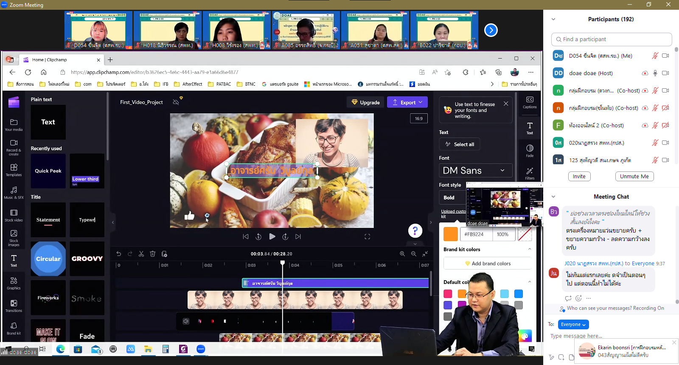
Task: Open the Export dropdown menu
Action: pos(407,102)
